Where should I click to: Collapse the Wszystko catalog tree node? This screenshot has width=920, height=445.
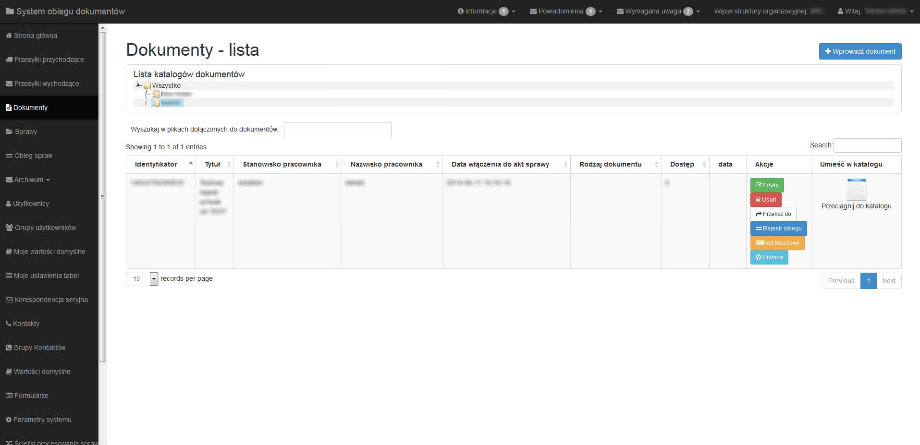(138, 85)
